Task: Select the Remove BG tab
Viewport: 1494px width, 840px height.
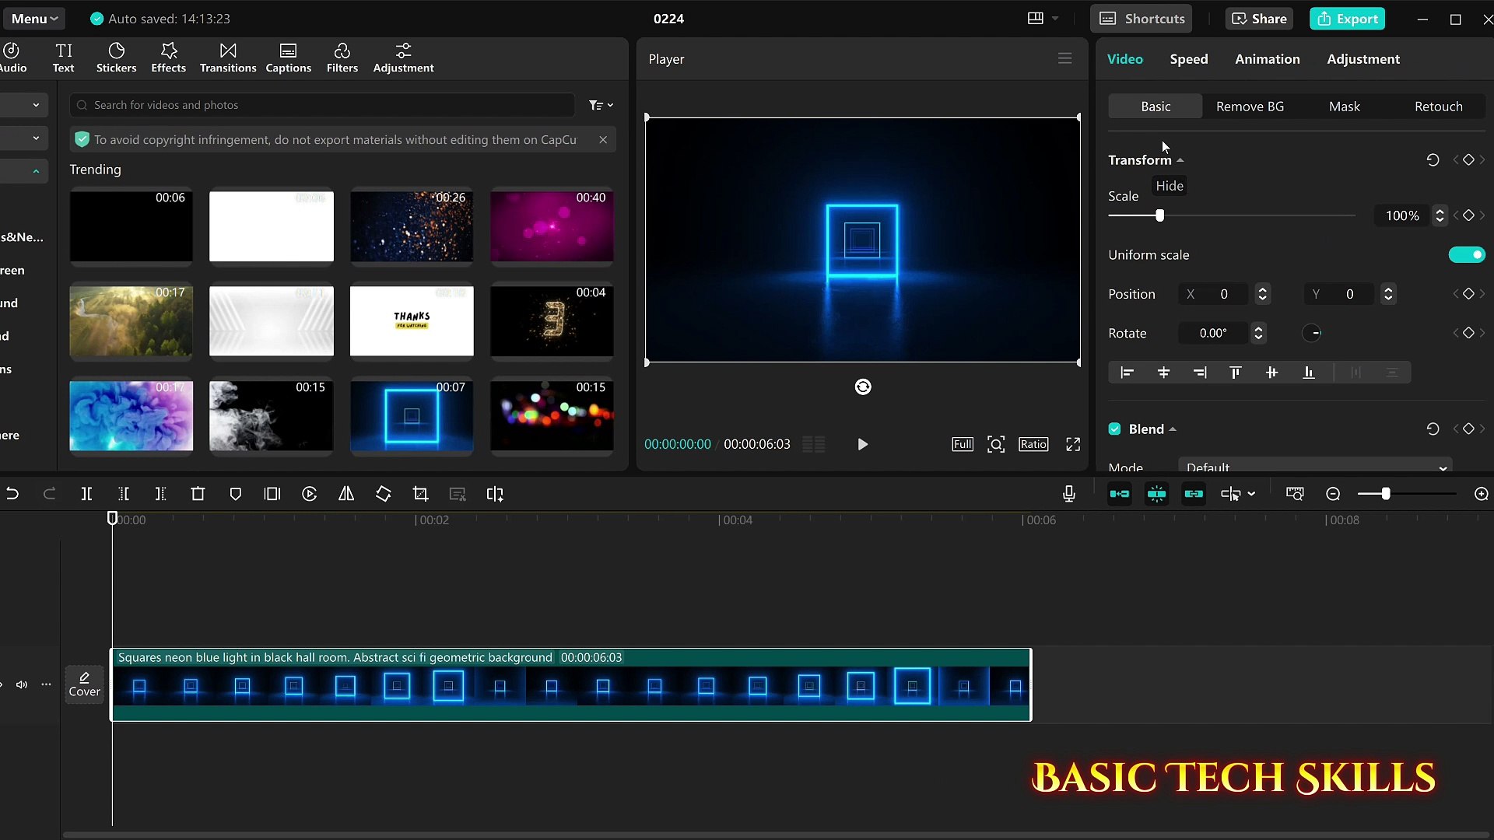Action: [x=1250, y=107]
